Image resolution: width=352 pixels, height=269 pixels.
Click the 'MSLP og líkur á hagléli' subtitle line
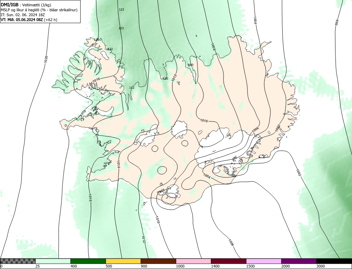click(39, 10)
